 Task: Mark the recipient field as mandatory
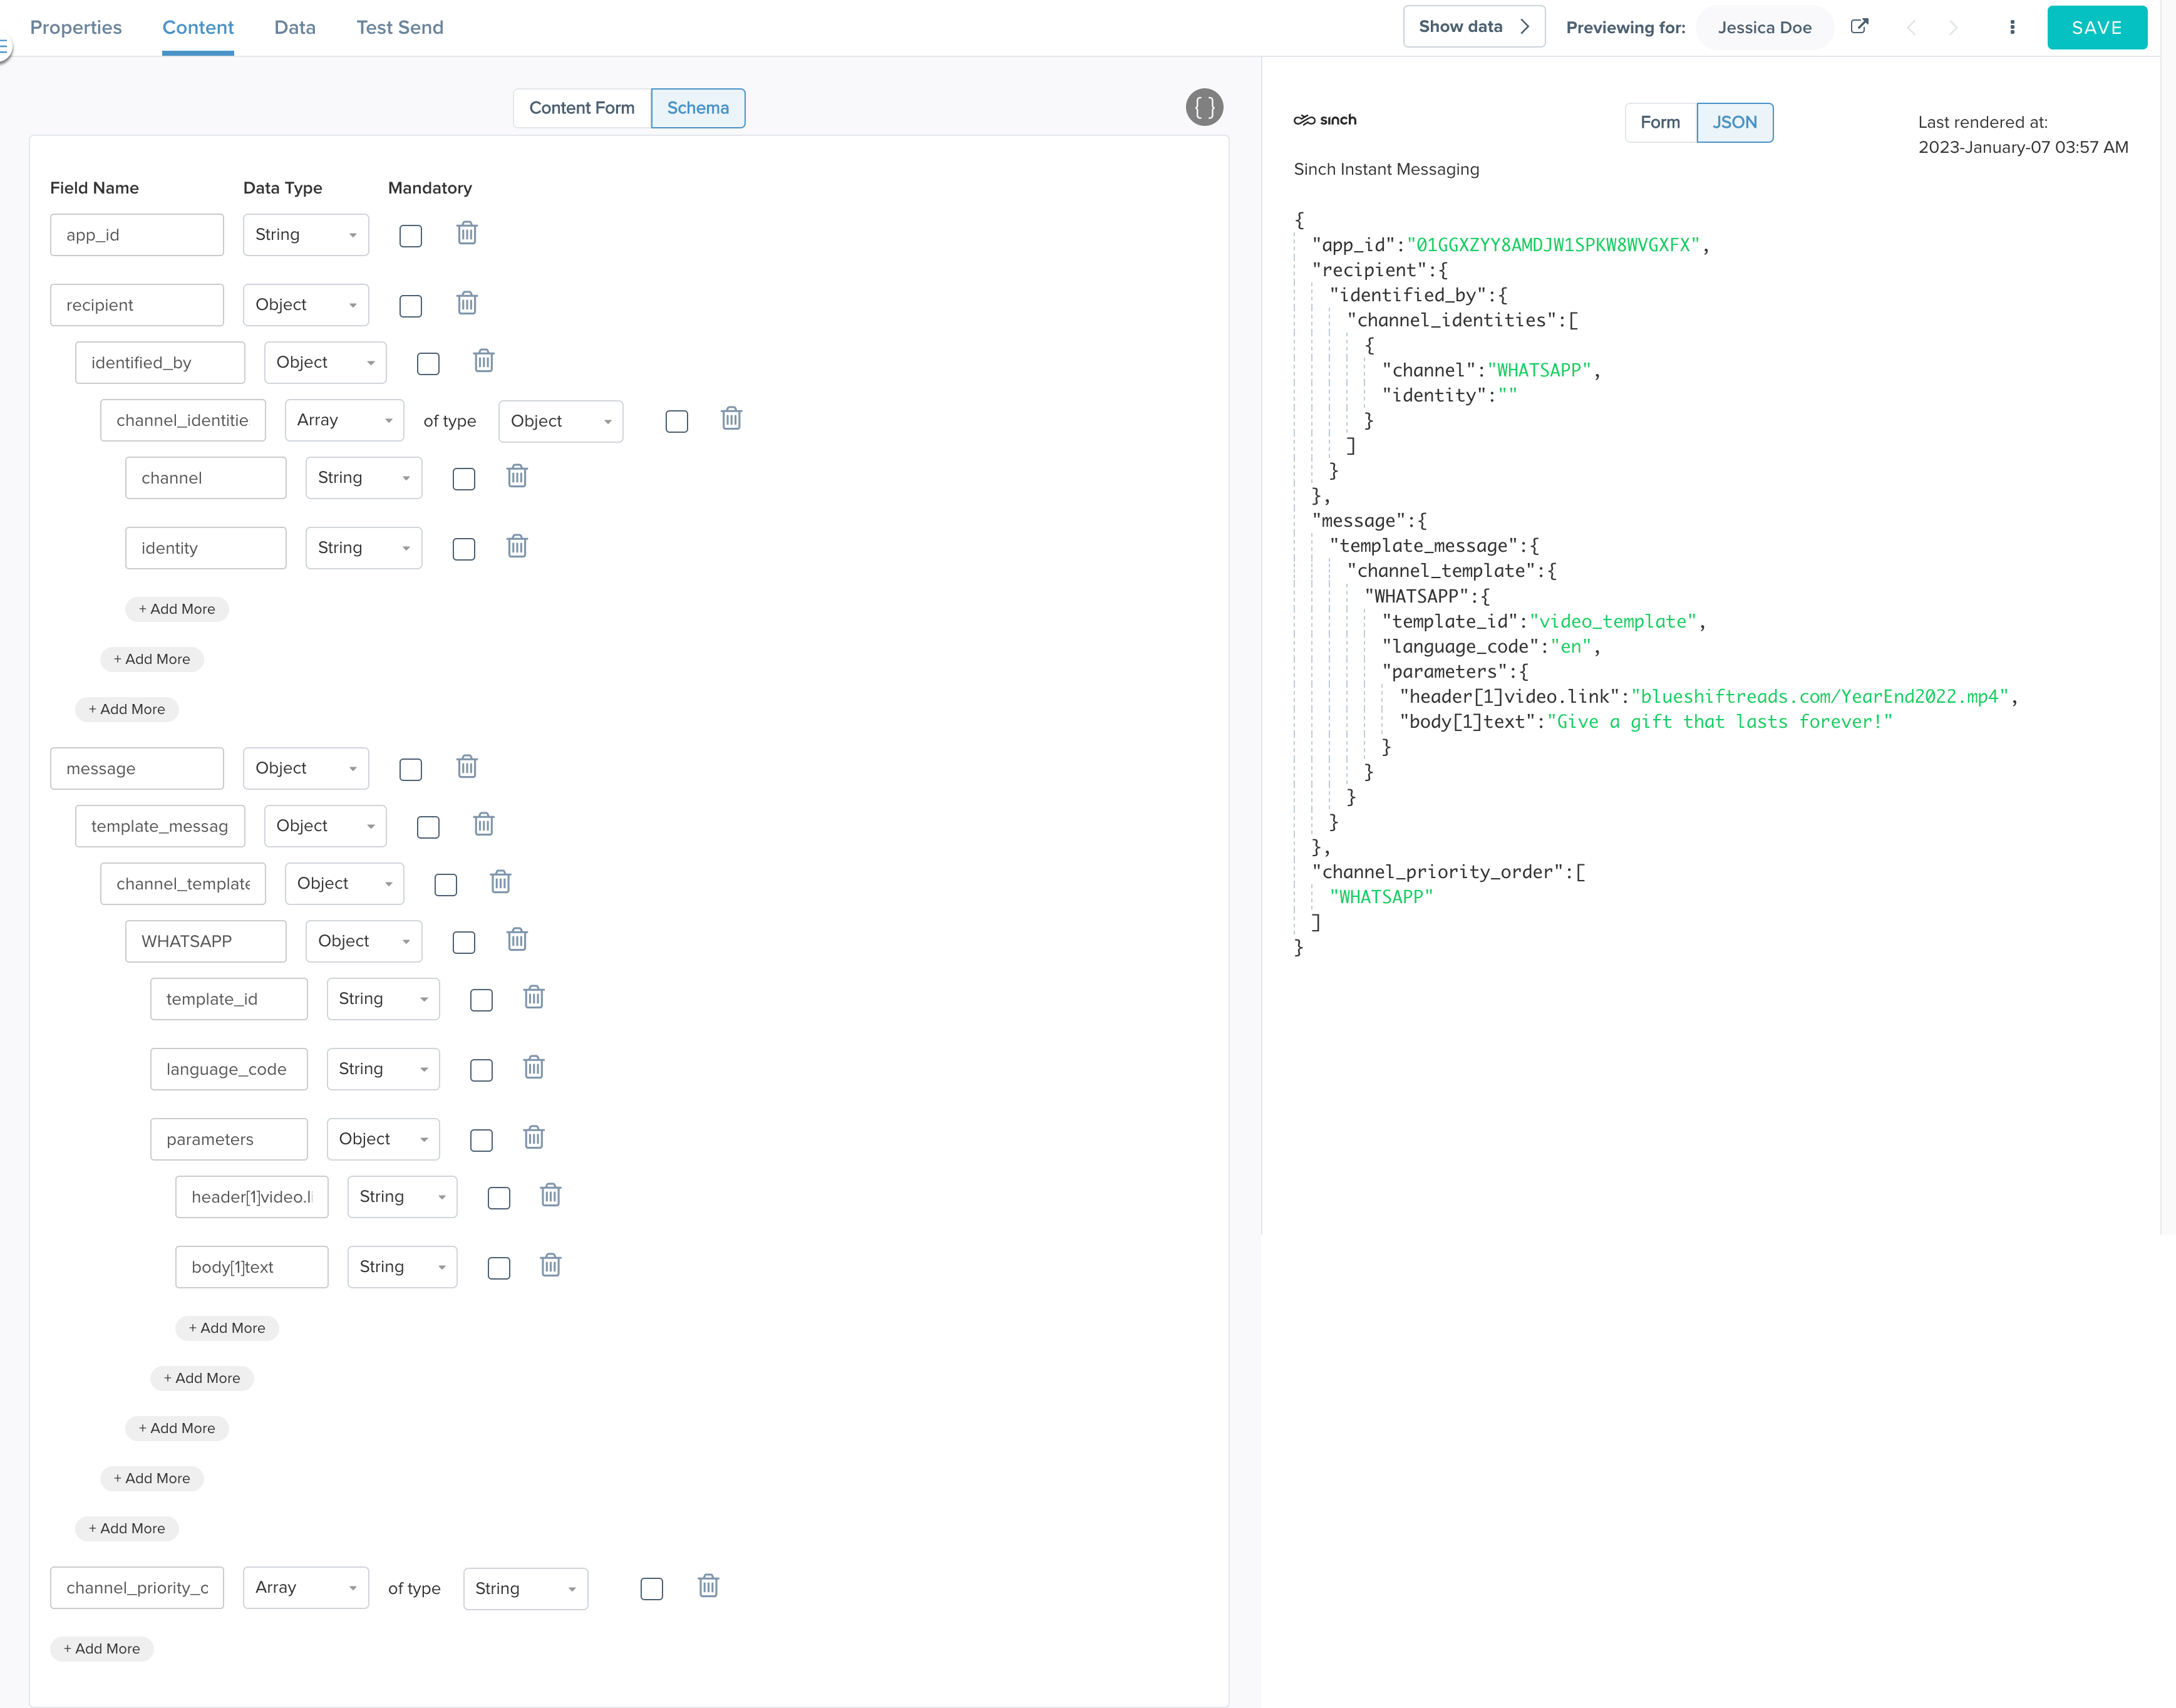pyautogui.click(x=410, y=306)
